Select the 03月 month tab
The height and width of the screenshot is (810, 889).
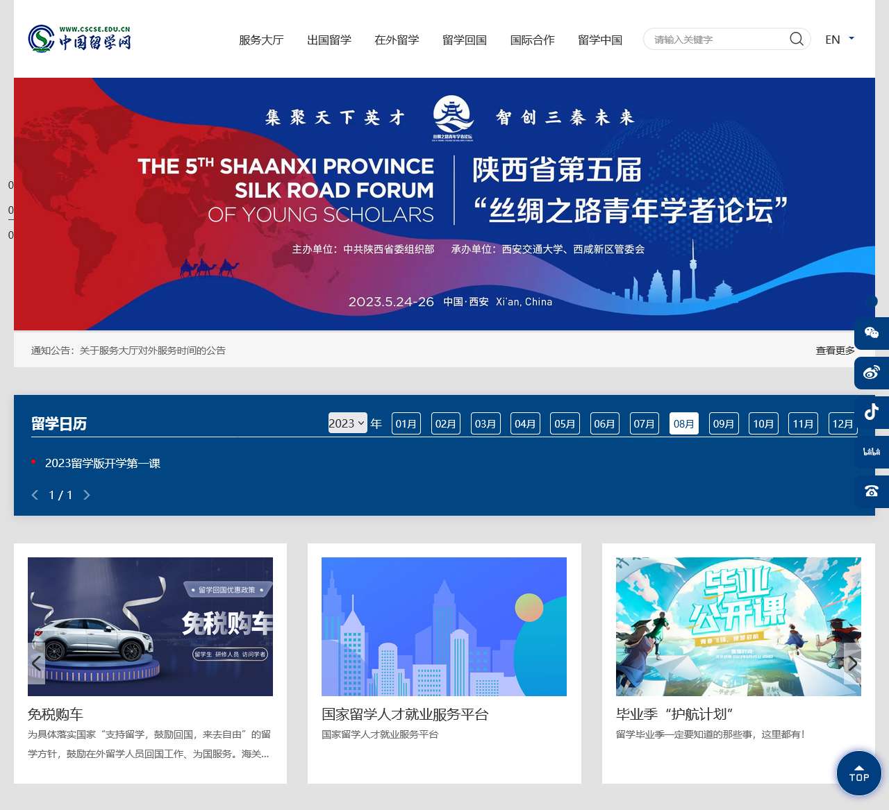[485, 423]
